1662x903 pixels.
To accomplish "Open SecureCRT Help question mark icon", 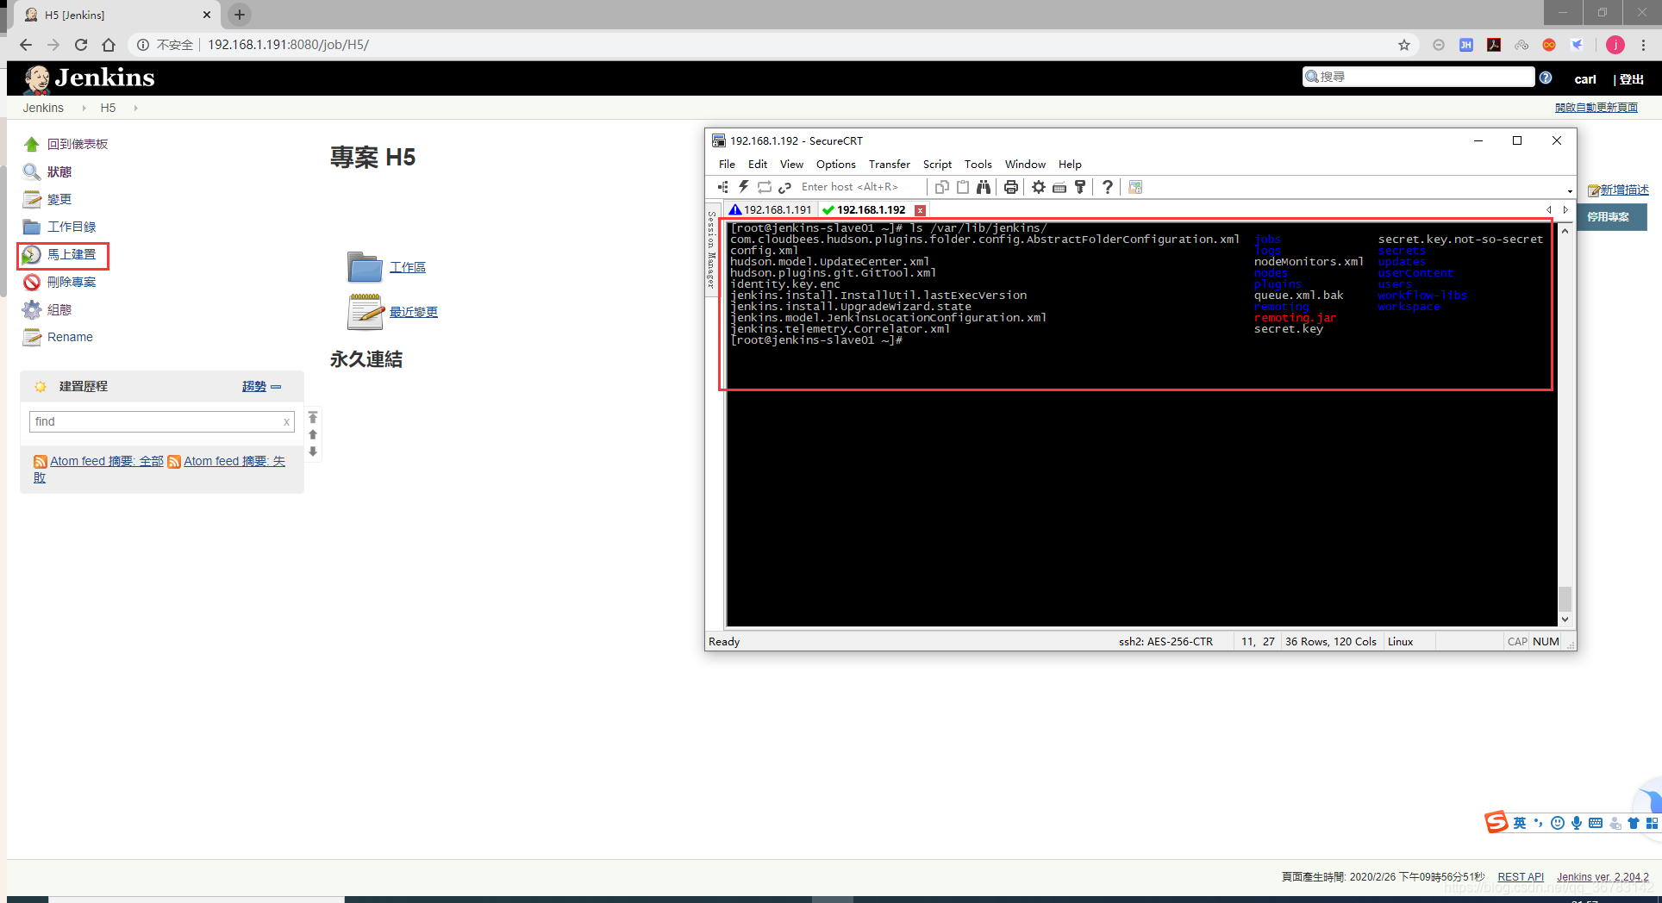I will [x=1108, y=187].
